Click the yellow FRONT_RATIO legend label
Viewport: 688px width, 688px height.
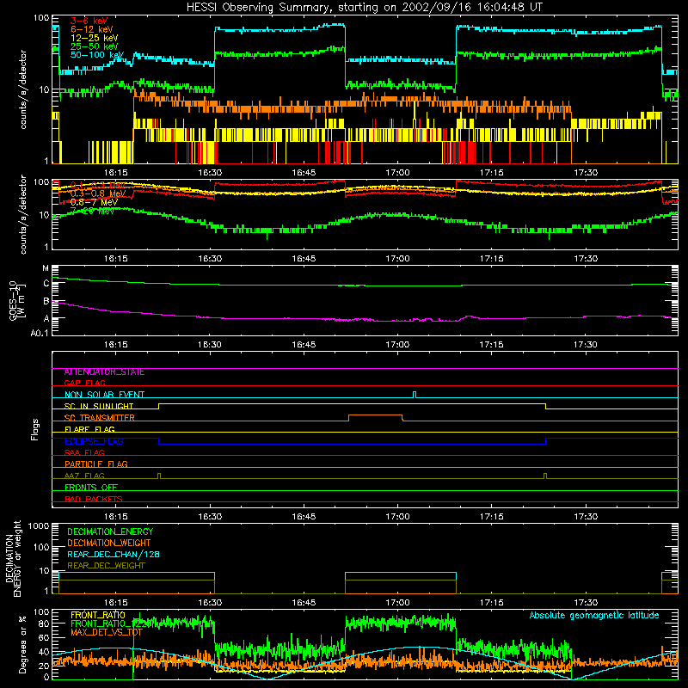point(97,615)
